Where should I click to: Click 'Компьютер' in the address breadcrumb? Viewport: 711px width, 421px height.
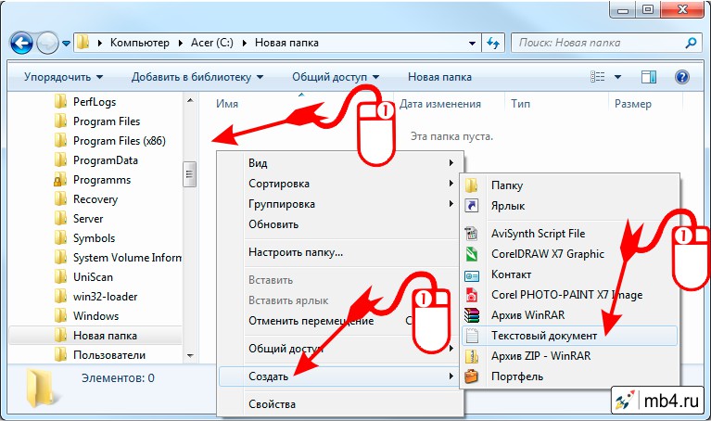(140, 43)
